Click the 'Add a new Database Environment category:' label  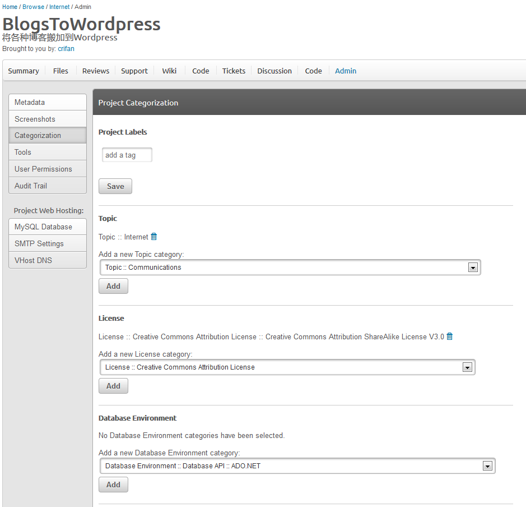pyautogui.click(x=169, y=453)
